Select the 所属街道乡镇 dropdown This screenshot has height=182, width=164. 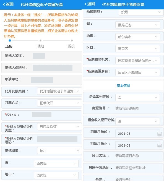(x=138, y=72)
